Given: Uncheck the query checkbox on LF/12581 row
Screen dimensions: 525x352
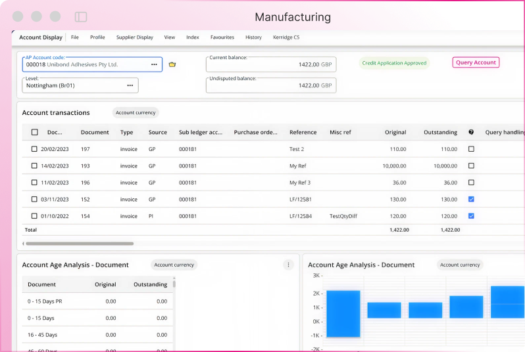Looking at the screenshot, I should click(x=471, y=199).
